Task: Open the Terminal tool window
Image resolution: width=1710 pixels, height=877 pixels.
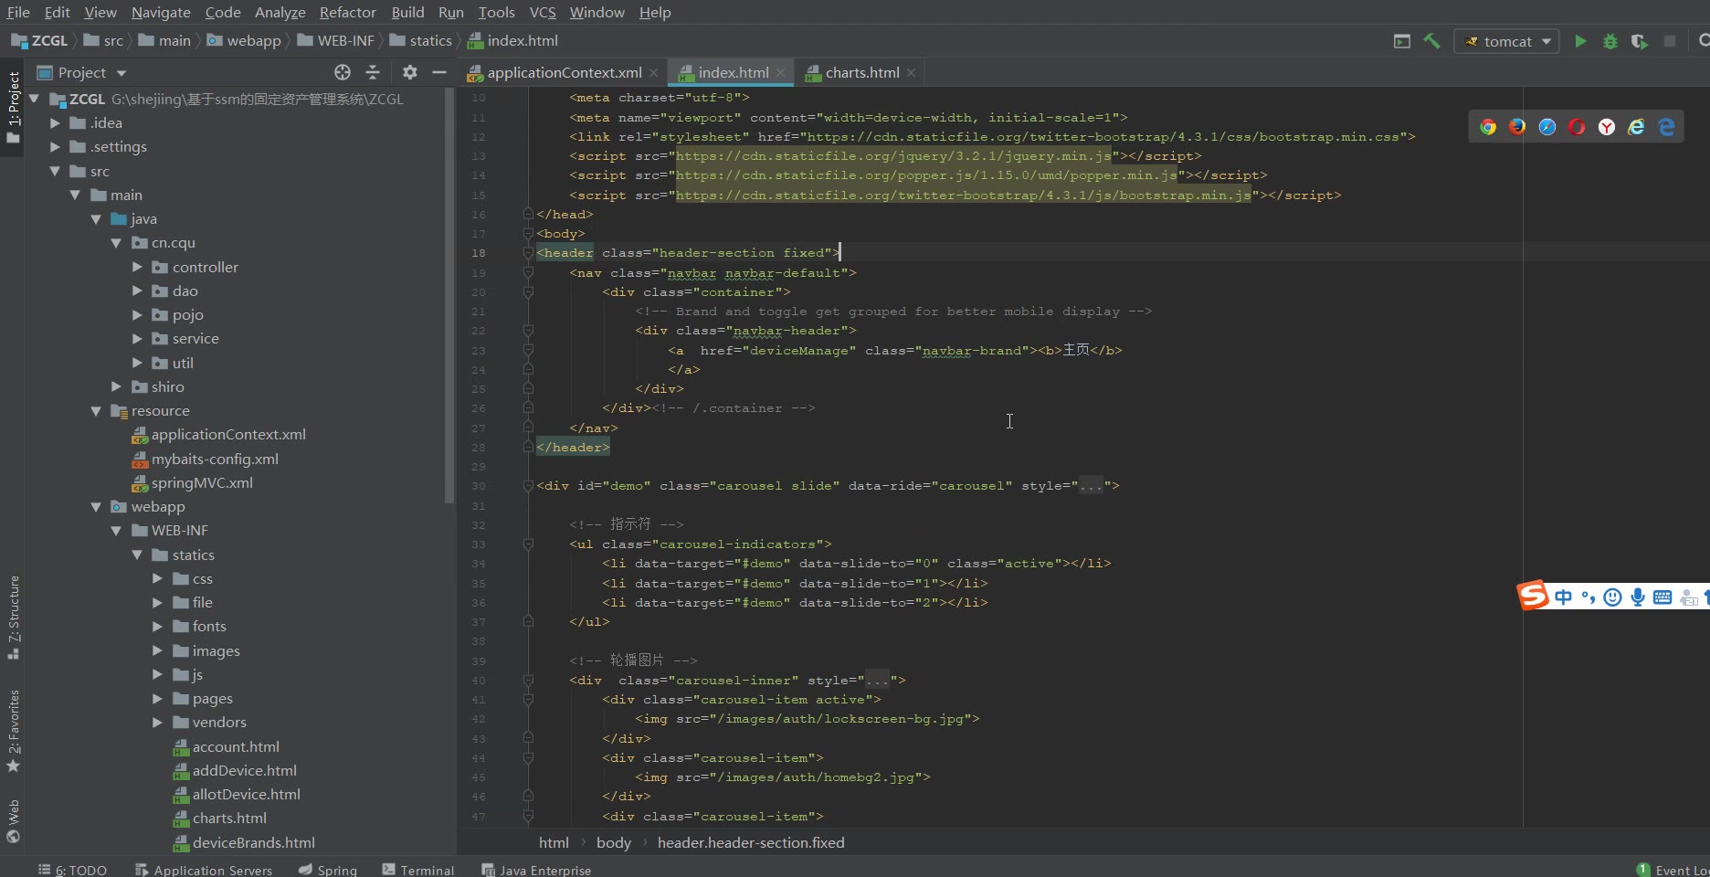Action: point(417,870)
